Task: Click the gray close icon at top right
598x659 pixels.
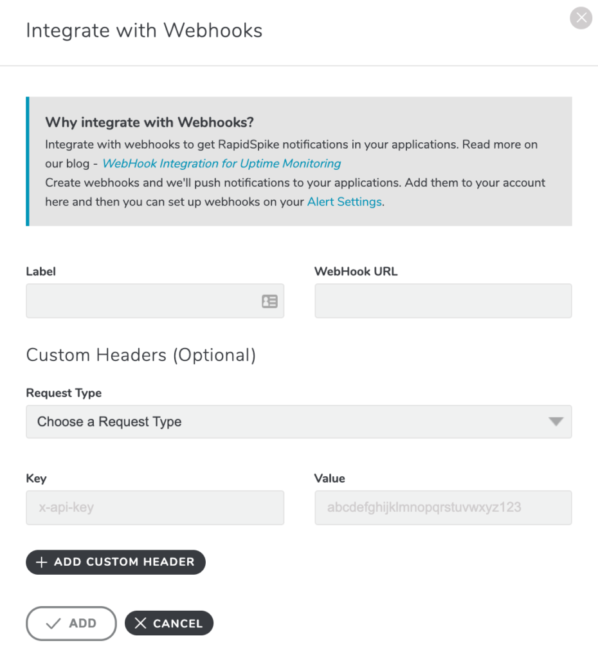Action: [x=581, y=18]
